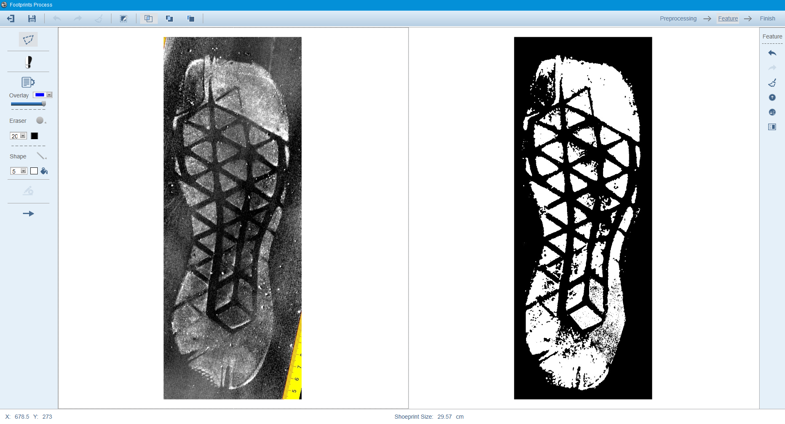Screen dimensions: 785x424
Task: Open the process settings icon below the footprint tool
Action: [x=28, y=82]
